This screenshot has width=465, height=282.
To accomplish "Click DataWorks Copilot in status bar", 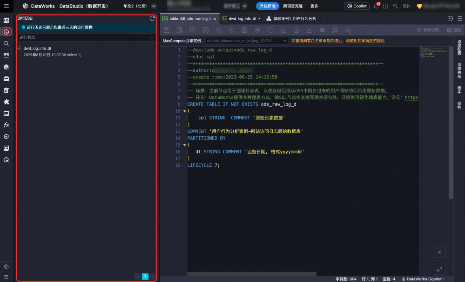I will tap(423, 279).
